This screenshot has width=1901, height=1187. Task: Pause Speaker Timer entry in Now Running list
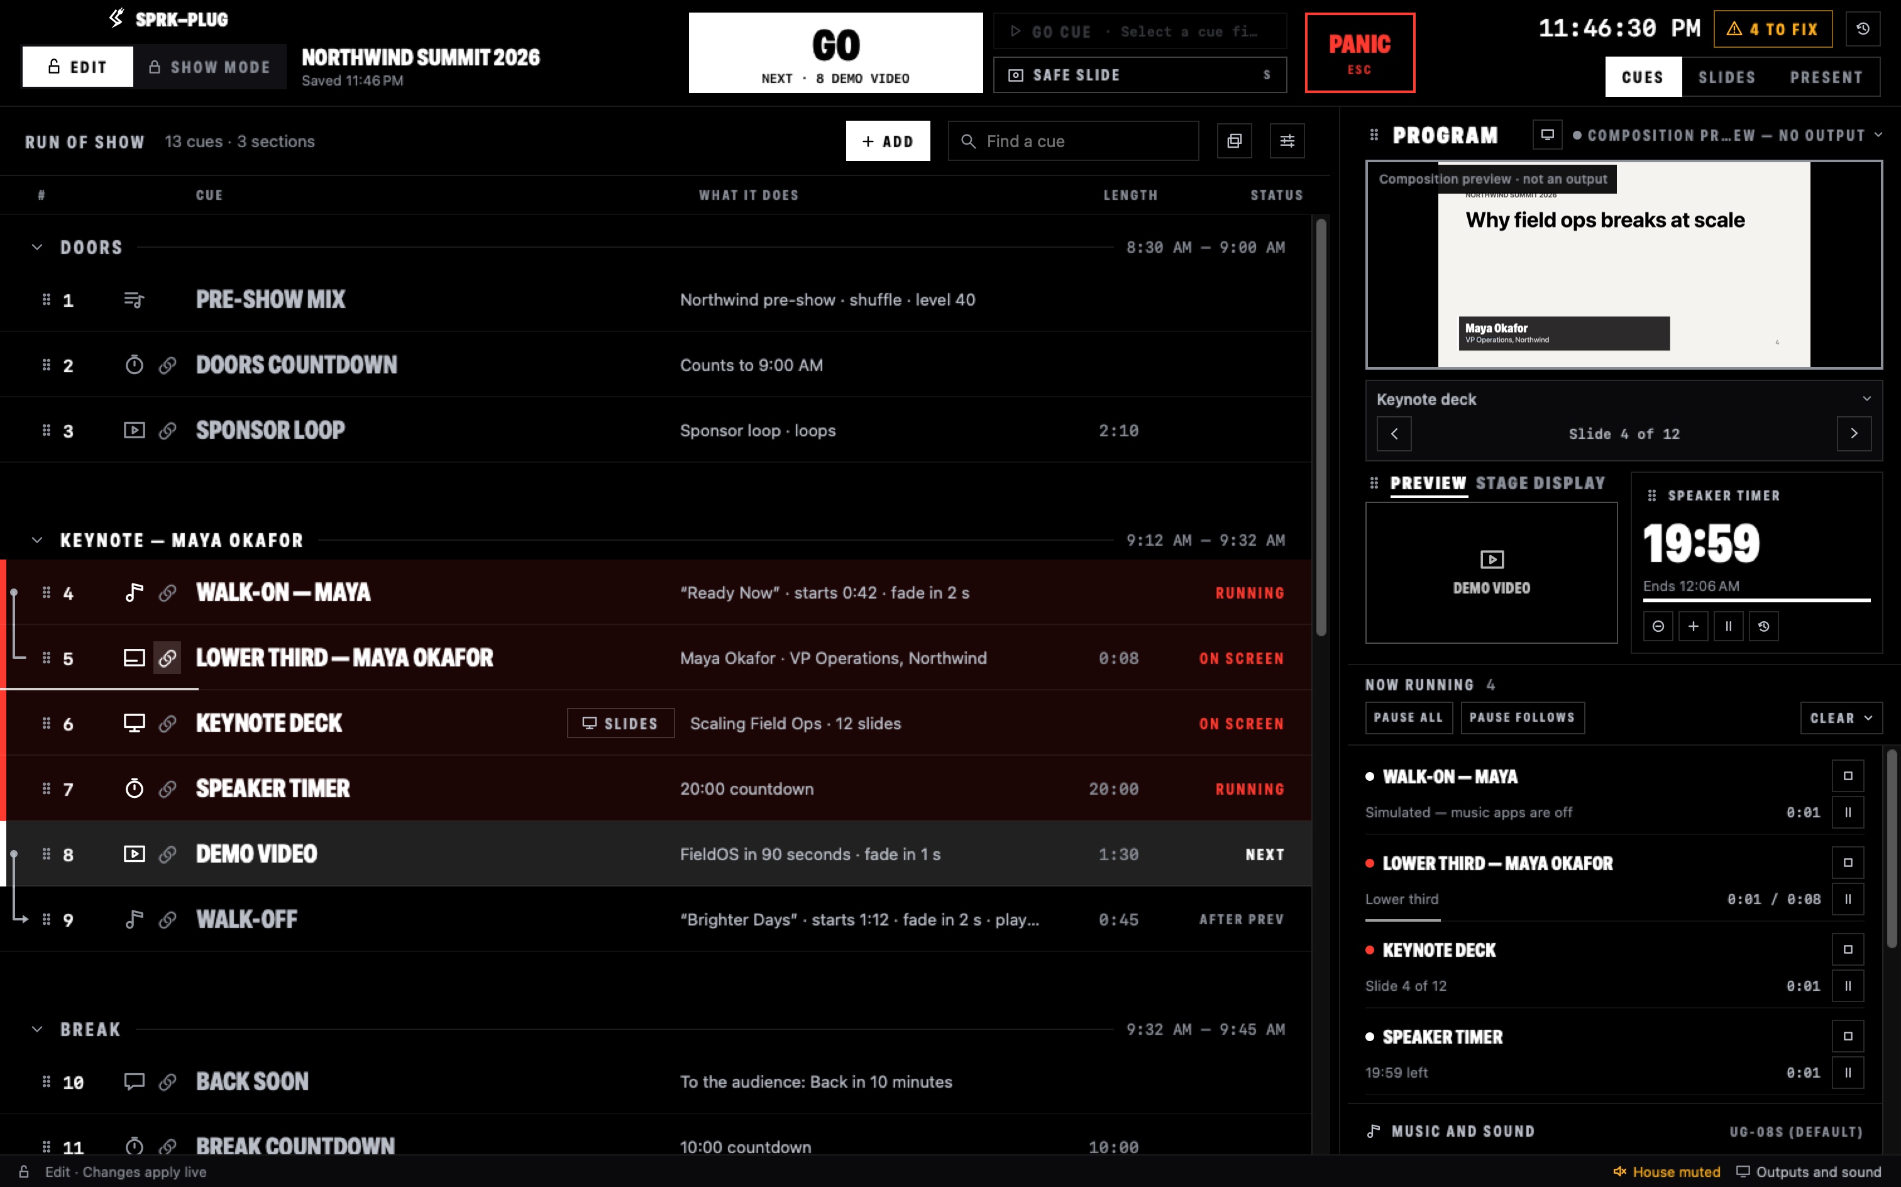1848,1073
